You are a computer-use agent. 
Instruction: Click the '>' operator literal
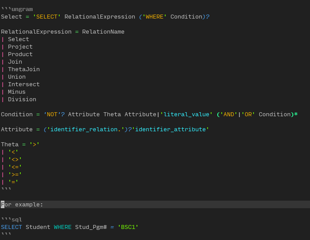coord(34,145)
